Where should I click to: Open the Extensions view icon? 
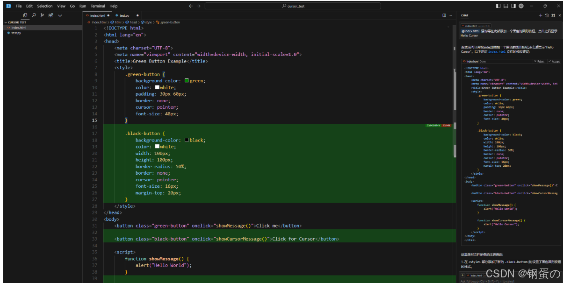click(x=51, y=15)
